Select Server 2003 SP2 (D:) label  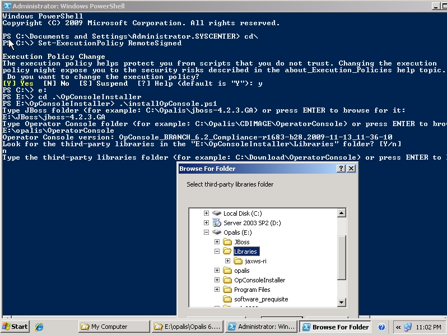[x=252, y=223]
